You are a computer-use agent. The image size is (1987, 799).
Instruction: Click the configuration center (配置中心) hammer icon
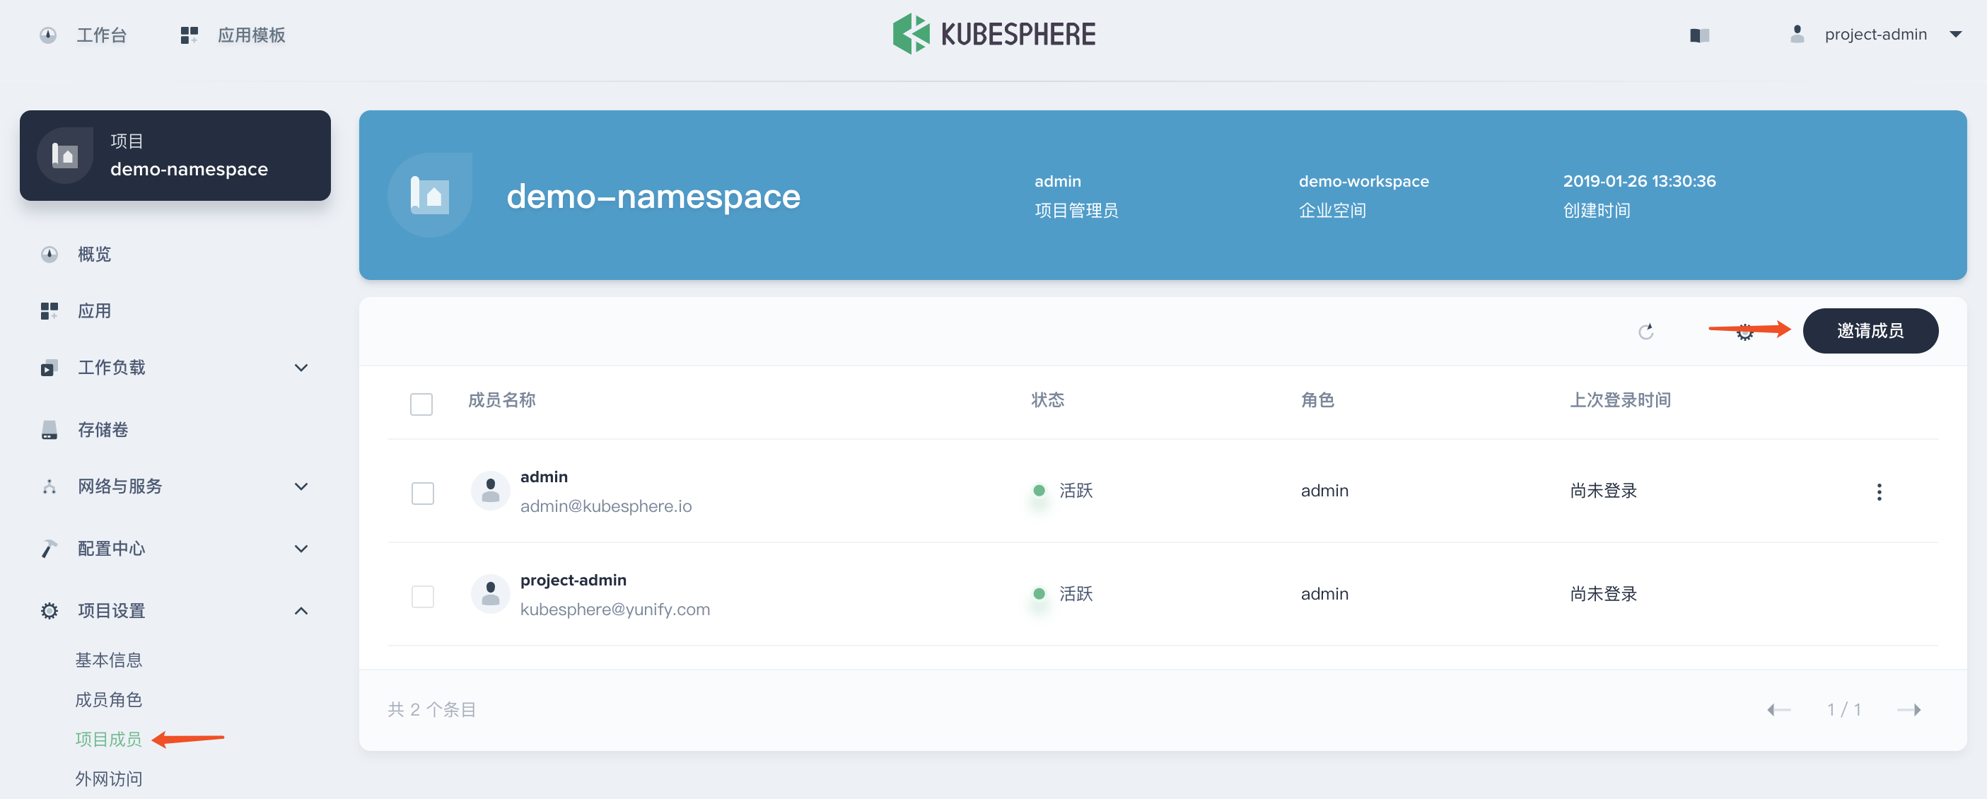click(x=49, y=549)
